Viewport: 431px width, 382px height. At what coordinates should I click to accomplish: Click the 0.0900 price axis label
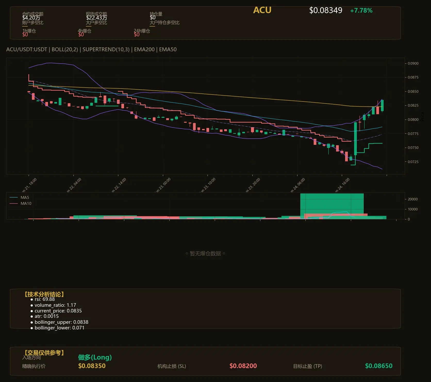[x=413, y=63]
